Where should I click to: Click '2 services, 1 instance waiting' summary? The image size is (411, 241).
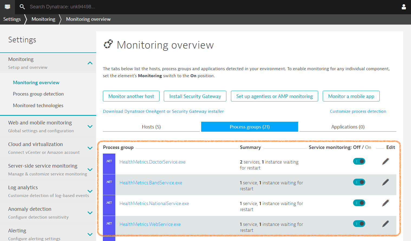click(269, 165)
